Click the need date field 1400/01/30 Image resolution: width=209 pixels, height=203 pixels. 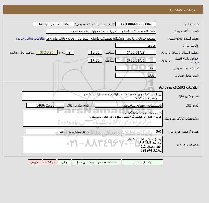pos(45,105)
